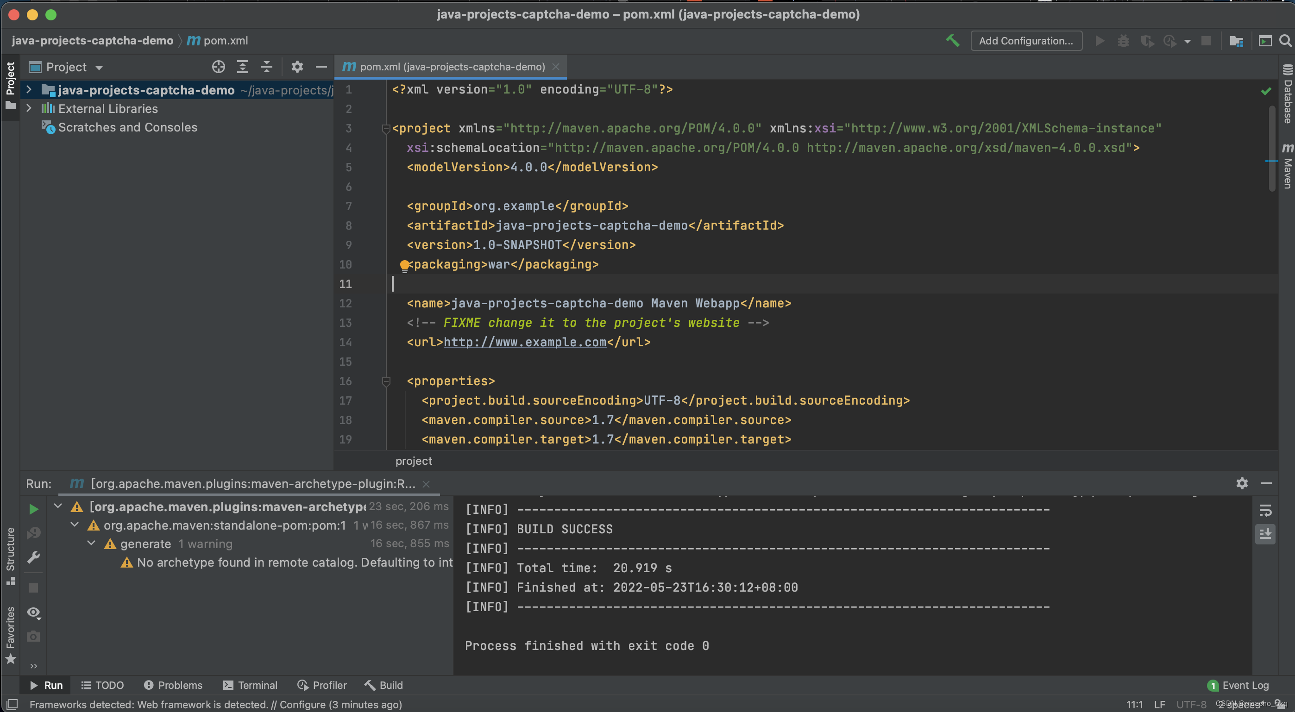Click Add Configuration button
Image resolution: width=1295 pixels, height=712 pixels.
pyautogui.click(x=1025, y=41)
